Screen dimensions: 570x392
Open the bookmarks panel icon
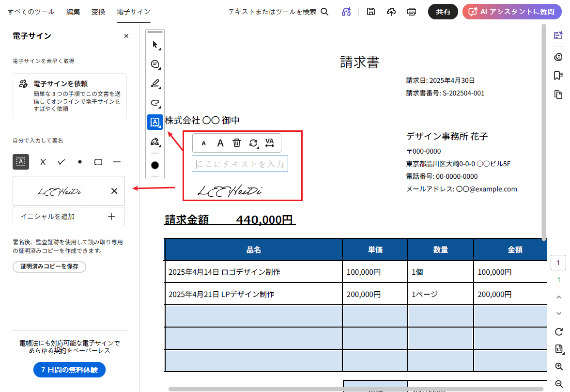pyautogui.click(x=558, y=75)
